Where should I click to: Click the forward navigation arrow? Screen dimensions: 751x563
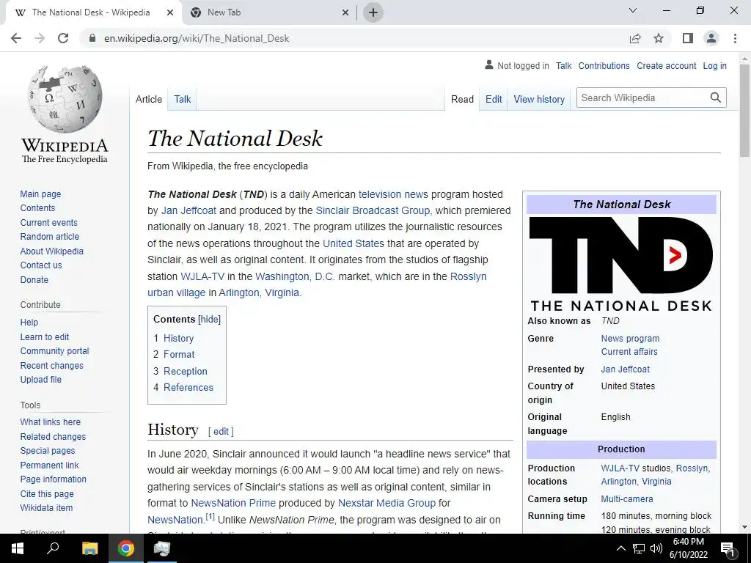(x=40, y=38)
